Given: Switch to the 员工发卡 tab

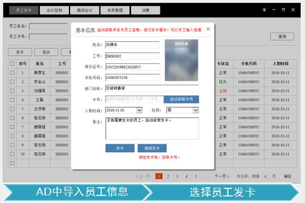Looking at the screenshot, I should tap(24, 10).
